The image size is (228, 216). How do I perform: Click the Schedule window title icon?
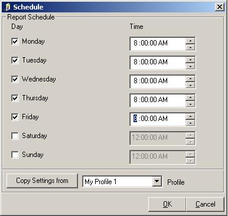click(7, 7)
